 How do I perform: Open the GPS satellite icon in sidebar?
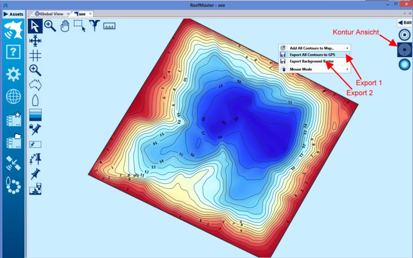click(x=13, y=163)
